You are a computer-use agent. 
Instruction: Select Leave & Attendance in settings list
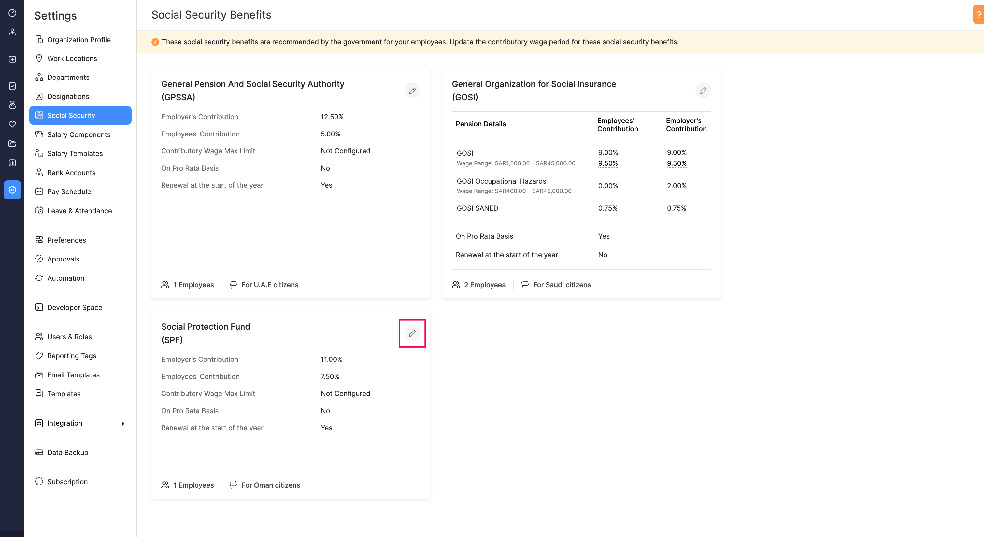coord(79,210)
